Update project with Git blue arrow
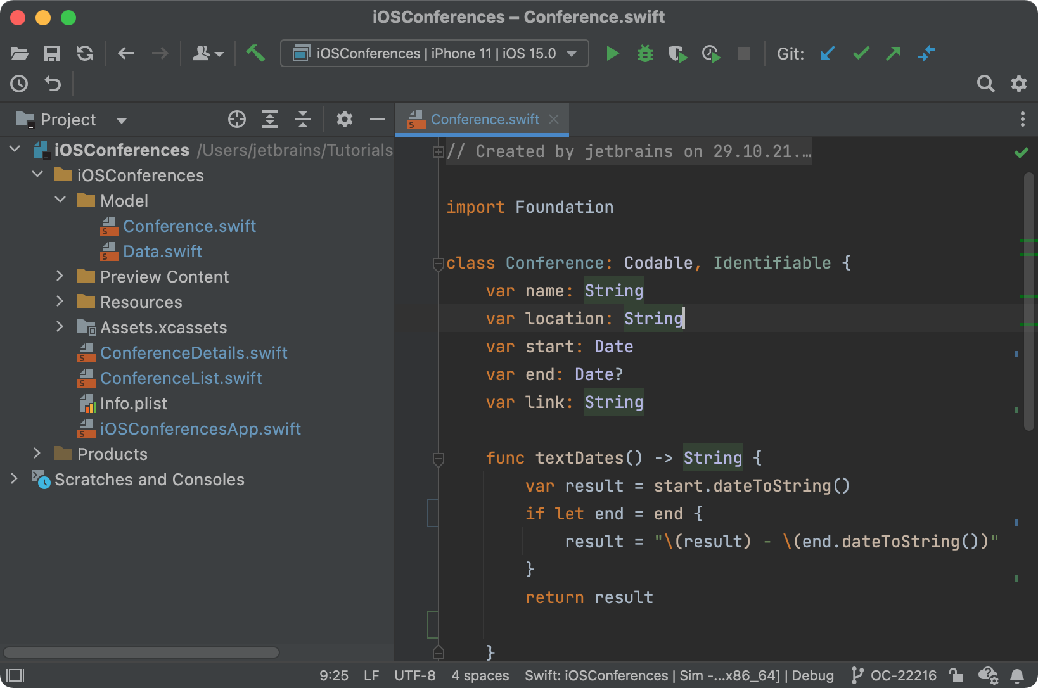 tap(828, 53)
